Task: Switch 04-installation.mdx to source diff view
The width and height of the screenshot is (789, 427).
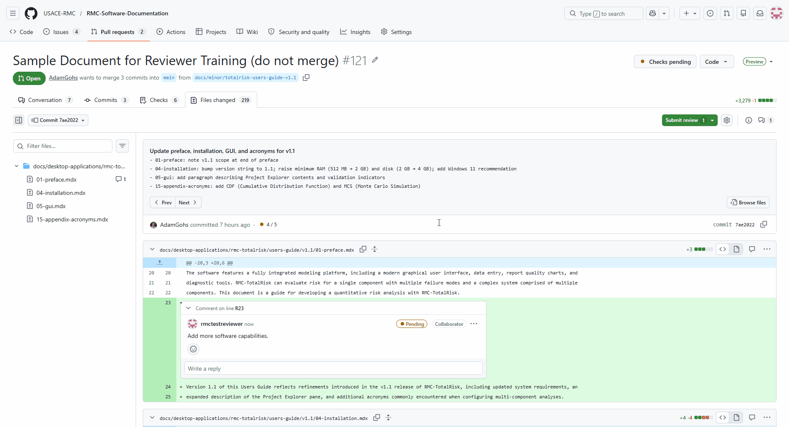Action: pyautogui.click(x=723, y=417)
